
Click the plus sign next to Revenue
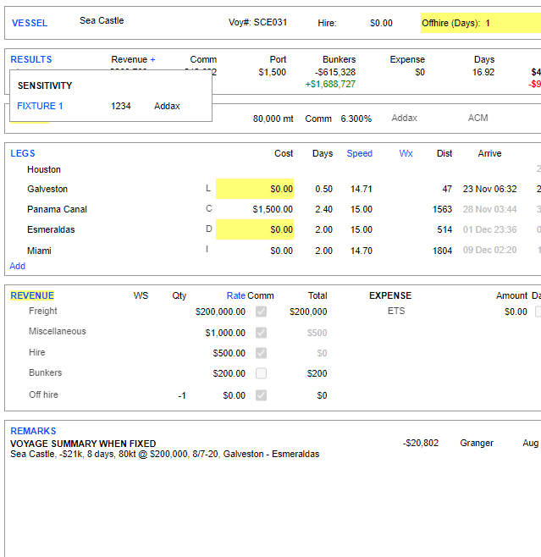coord(153,59)
